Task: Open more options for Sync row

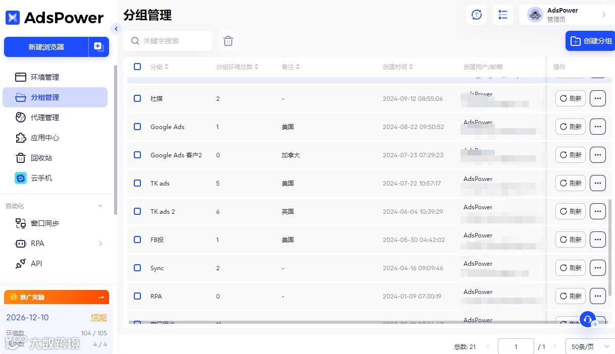Action: tap(598, 268)
